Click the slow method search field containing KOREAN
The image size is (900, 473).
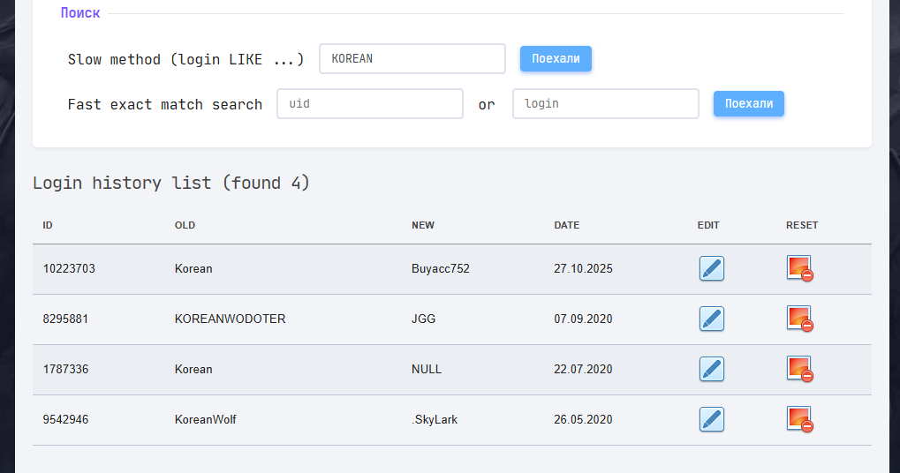click(412, 59)
